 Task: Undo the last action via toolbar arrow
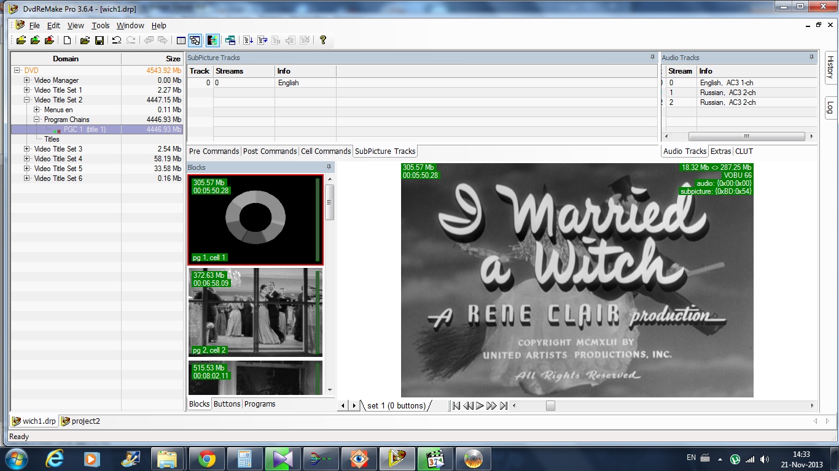coord(117,40)
